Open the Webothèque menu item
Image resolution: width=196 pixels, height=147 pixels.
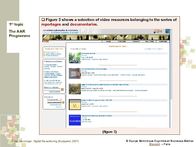163,41
